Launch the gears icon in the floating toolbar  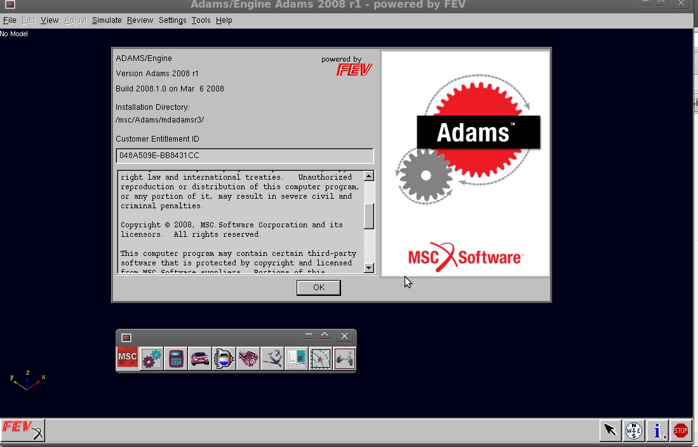151,358
